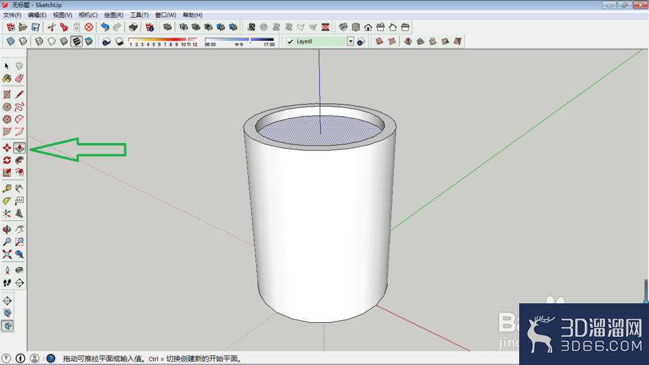This screenshot has height=365, width=649.
Task: Click the month date shadow slider
Action: coord(163,42)
